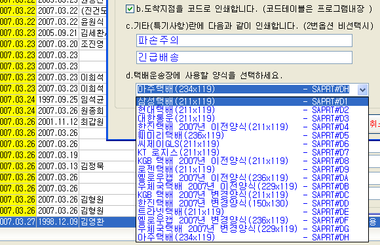This screenshot has width=380, height=245.
Task: Click the 조진영 name cell
Action: (92, 44)
